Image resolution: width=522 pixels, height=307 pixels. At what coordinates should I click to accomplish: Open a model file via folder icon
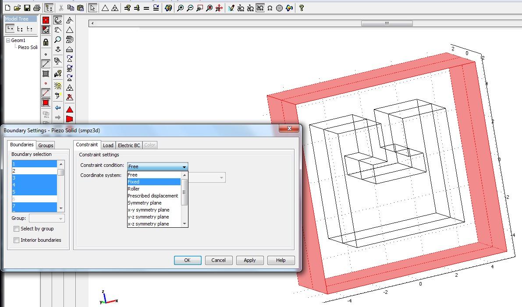pos(17,8)
